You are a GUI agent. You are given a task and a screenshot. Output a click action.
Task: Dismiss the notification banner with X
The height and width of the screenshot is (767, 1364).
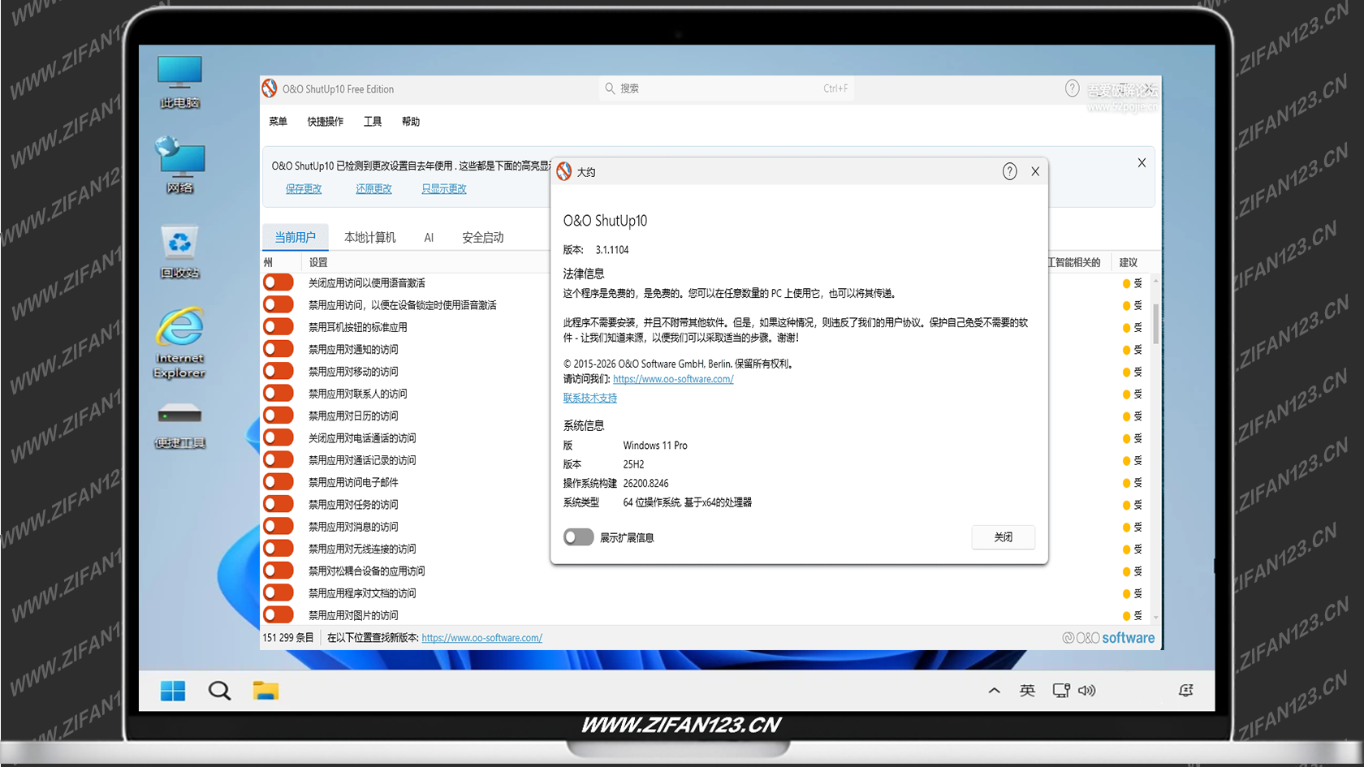pos(1142,162)
